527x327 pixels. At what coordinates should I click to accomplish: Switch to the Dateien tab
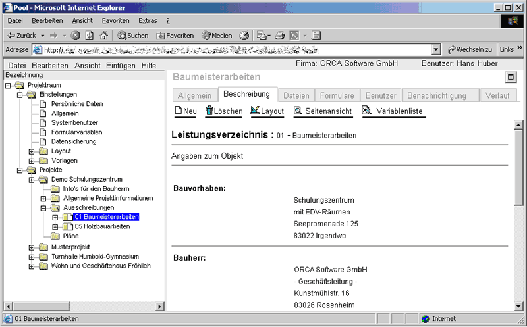click(296, 95)
